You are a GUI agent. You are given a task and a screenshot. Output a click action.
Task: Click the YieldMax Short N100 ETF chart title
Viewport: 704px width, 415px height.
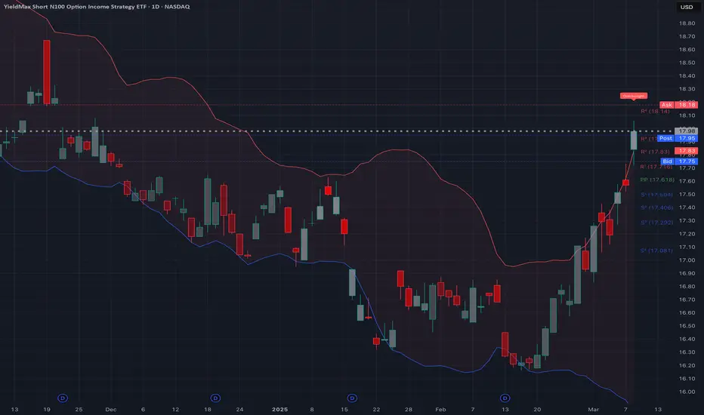(97, 7)
